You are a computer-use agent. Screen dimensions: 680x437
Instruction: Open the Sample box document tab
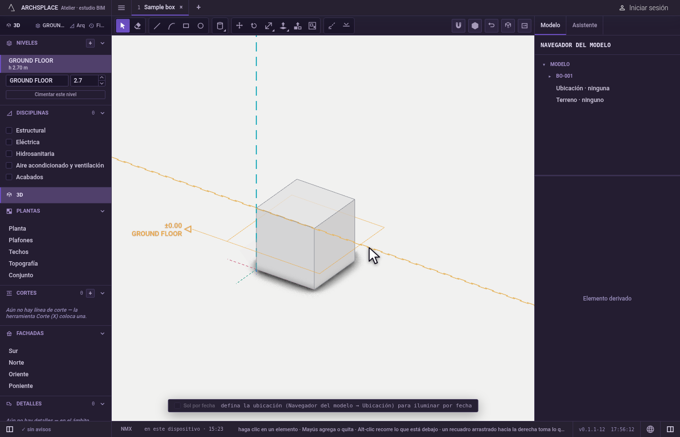tap(159, 7)
